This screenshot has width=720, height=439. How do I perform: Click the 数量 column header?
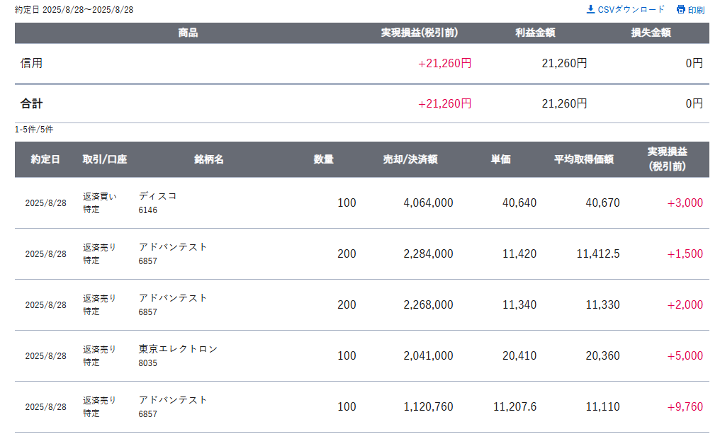click(323, 159)
